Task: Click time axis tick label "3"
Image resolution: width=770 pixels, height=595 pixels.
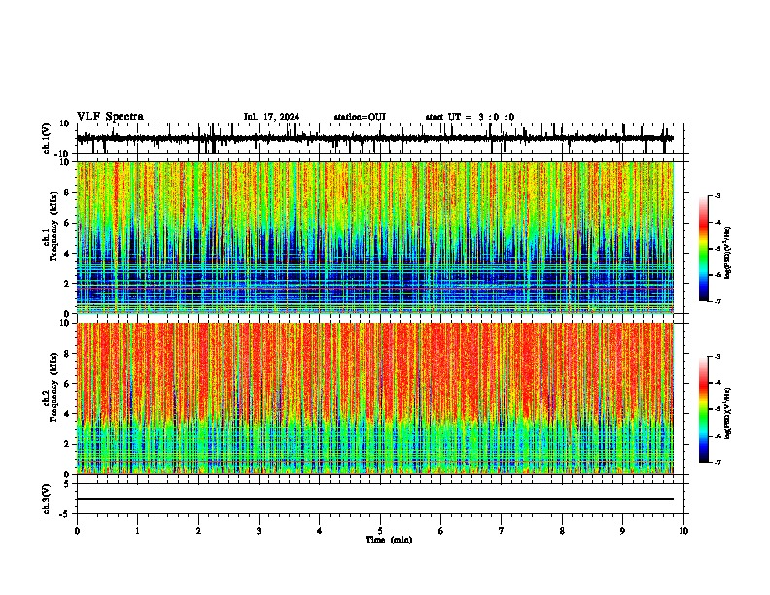Action: [x=259, y=531]
